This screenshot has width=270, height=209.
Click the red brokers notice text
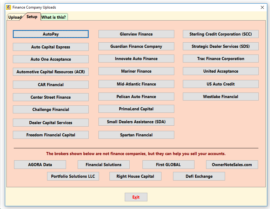click(136, 154)
